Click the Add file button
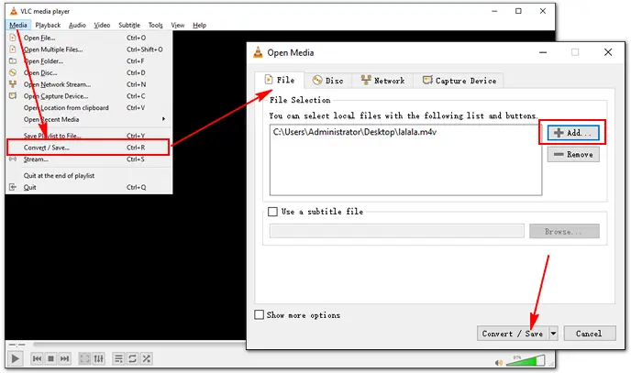The width and height of the screenshot is (642, 373). 573,133
